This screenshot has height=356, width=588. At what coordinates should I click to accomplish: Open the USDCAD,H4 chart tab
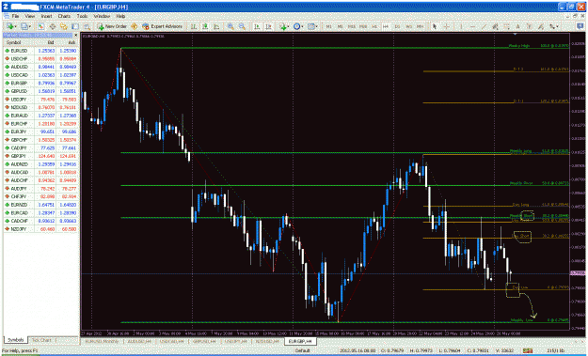(172, 341)
